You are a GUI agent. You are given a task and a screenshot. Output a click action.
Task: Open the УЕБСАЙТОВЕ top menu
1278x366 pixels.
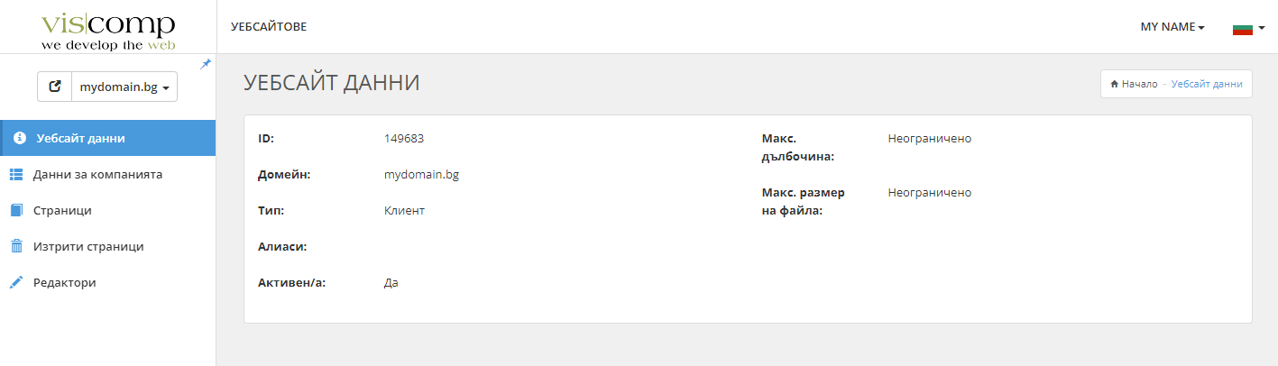coord(269,27)
